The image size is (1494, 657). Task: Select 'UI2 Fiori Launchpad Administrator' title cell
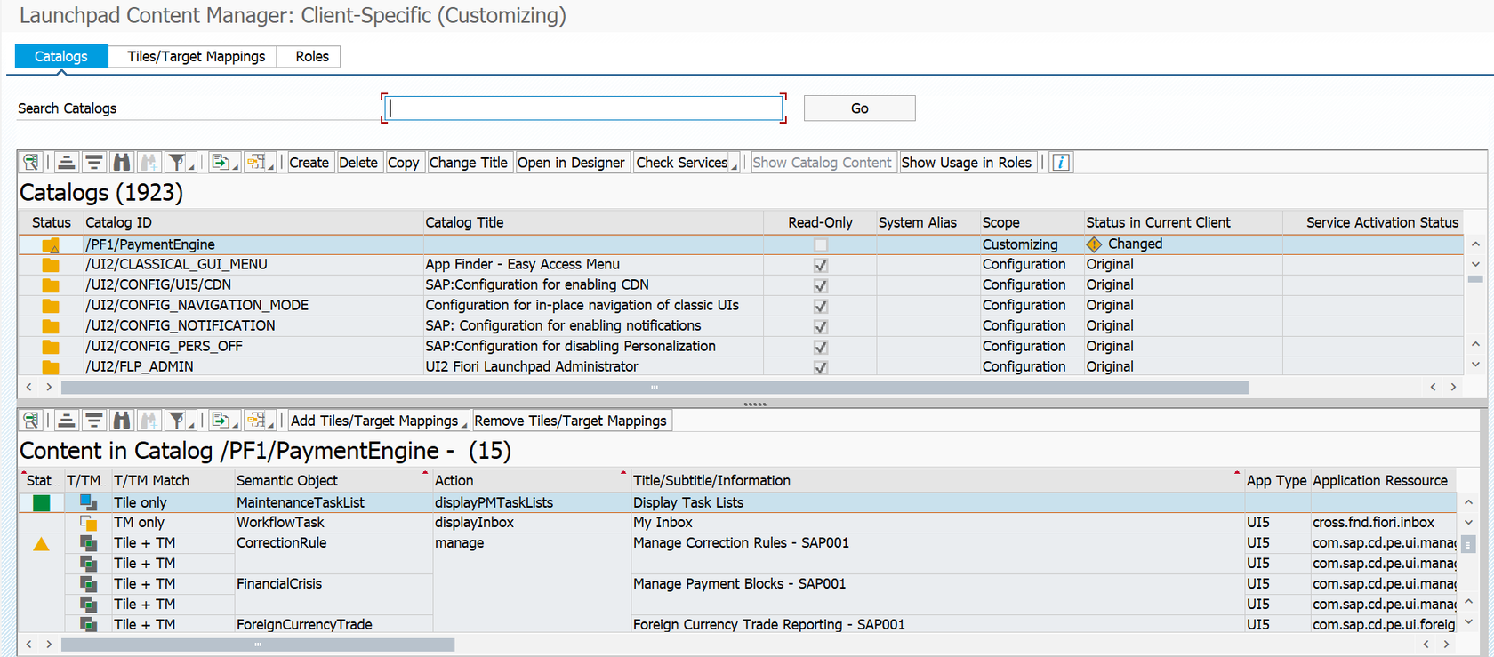[593, 367]
